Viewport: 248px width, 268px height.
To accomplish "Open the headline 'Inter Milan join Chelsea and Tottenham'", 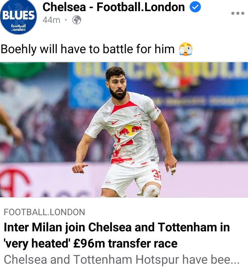I will [x=117, y=227].
